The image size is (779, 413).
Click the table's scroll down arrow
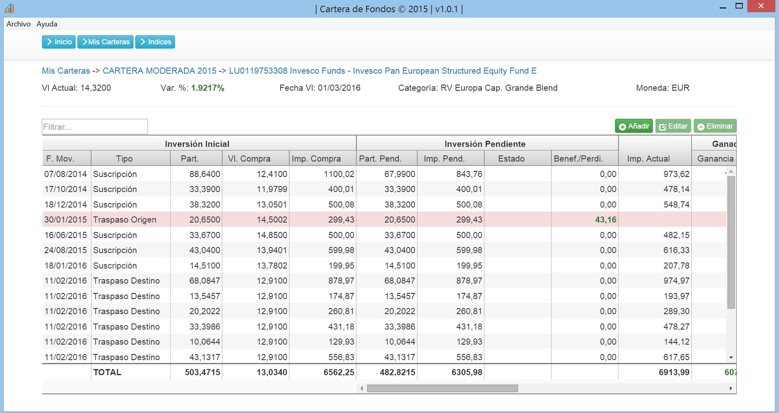tap(731, 358)
